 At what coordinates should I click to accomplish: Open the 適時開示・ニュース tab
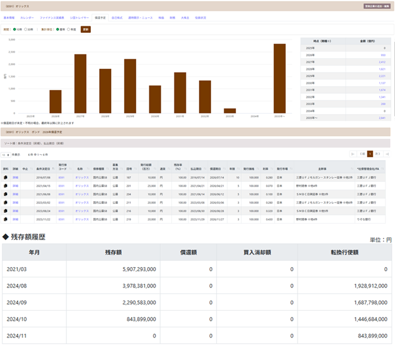pos(140,18)
